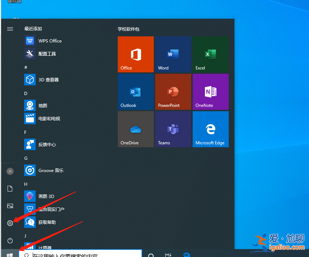Open the OneDrive tile
Screen dimensions: 309x257
(x=135, y=129)
